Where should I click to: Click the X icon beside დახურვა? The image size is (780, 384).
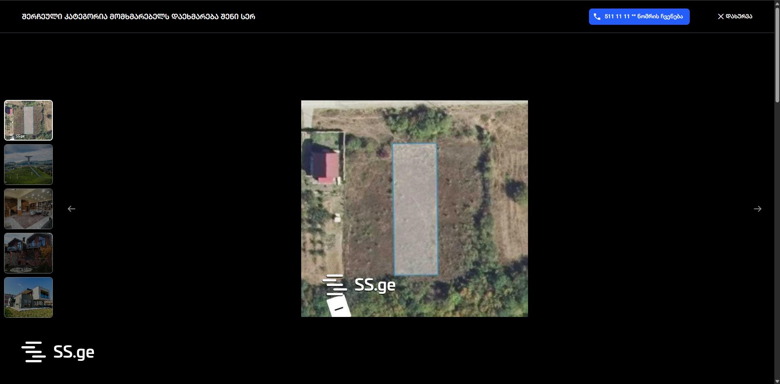[721, 17]
